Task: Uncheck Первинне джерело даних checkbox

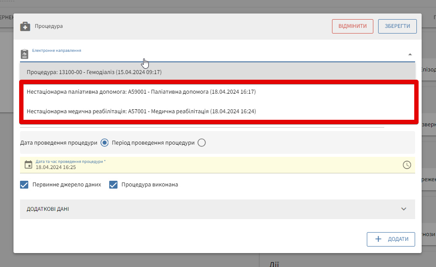Action: [24, 185]
